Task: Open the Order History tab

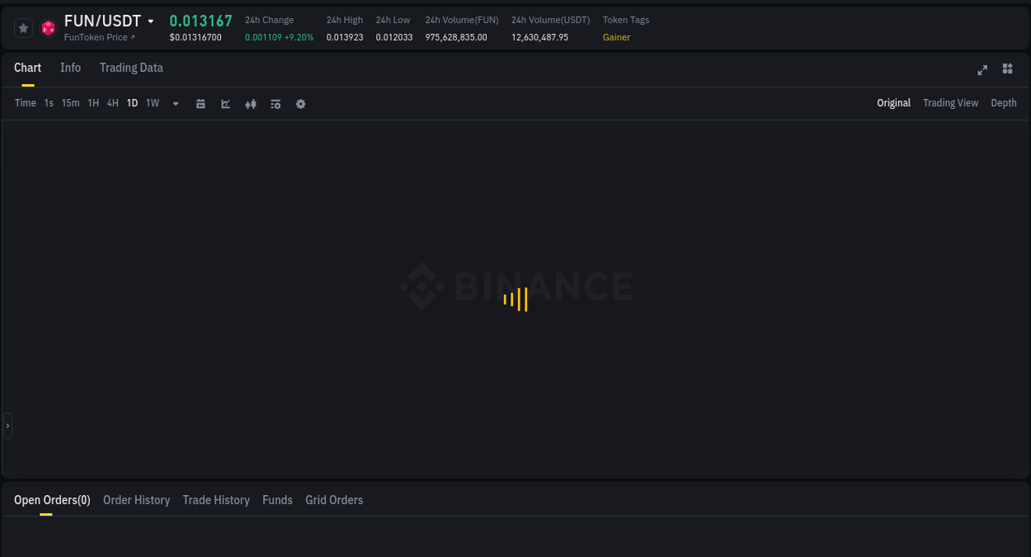Action: (x=136, y=500)
